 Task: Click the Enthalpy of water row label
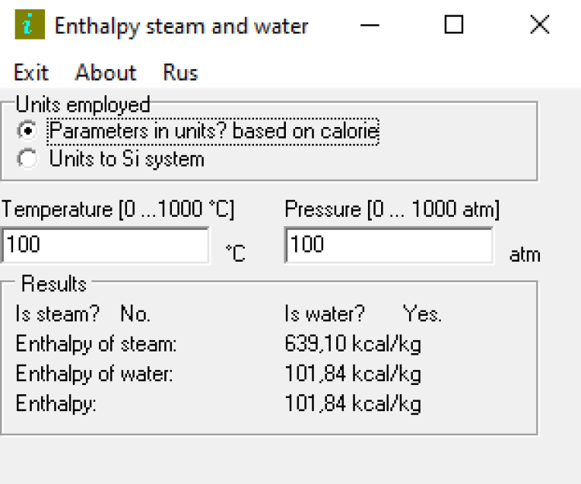click(95, 375)
